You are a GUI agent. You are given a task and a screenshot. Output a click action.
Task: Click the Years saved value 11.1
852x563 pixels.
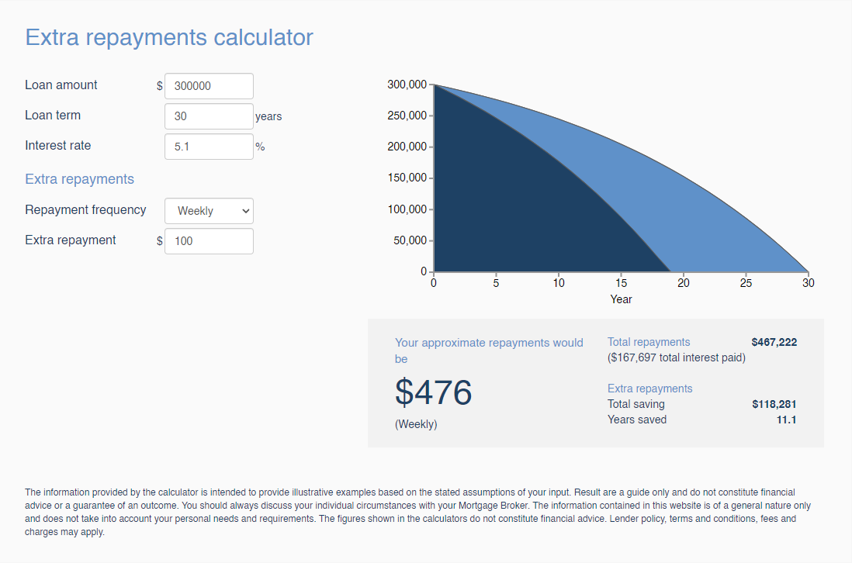point(787,420)
